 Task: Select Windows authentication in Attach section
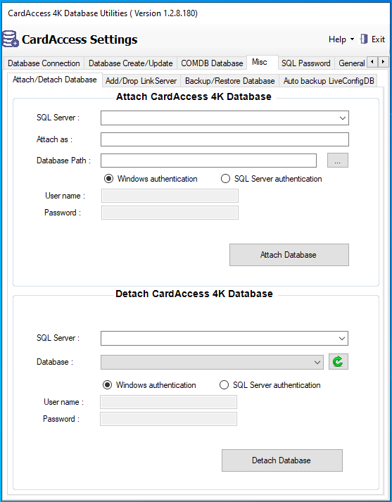151,179
